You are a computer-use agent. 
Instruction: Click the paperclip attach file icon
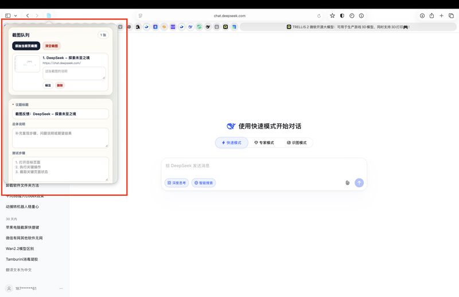[347, 183]
